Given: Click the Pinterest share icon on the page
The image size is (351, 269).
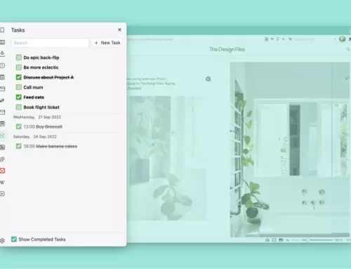Looking at the screenshot, I should tap(208, 79).
